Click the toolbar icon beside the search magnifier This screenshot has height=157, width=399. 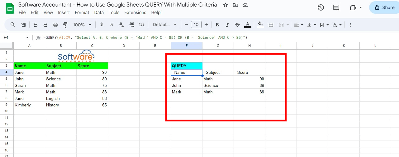23,25
